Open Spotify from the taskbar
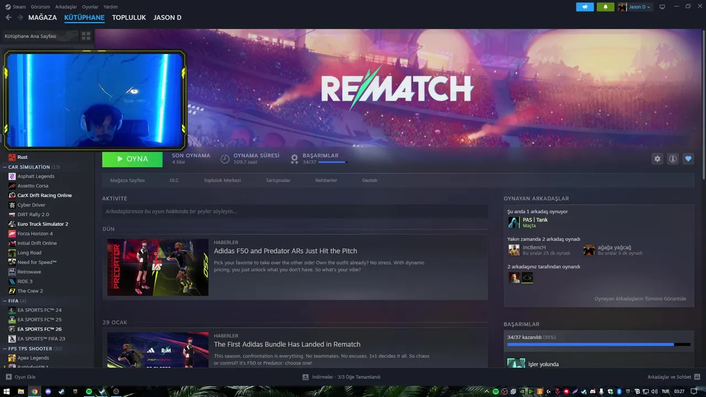 [x=89, y=391]
